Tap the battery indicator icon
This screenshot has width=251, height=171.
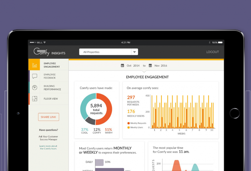click(220, 42)
